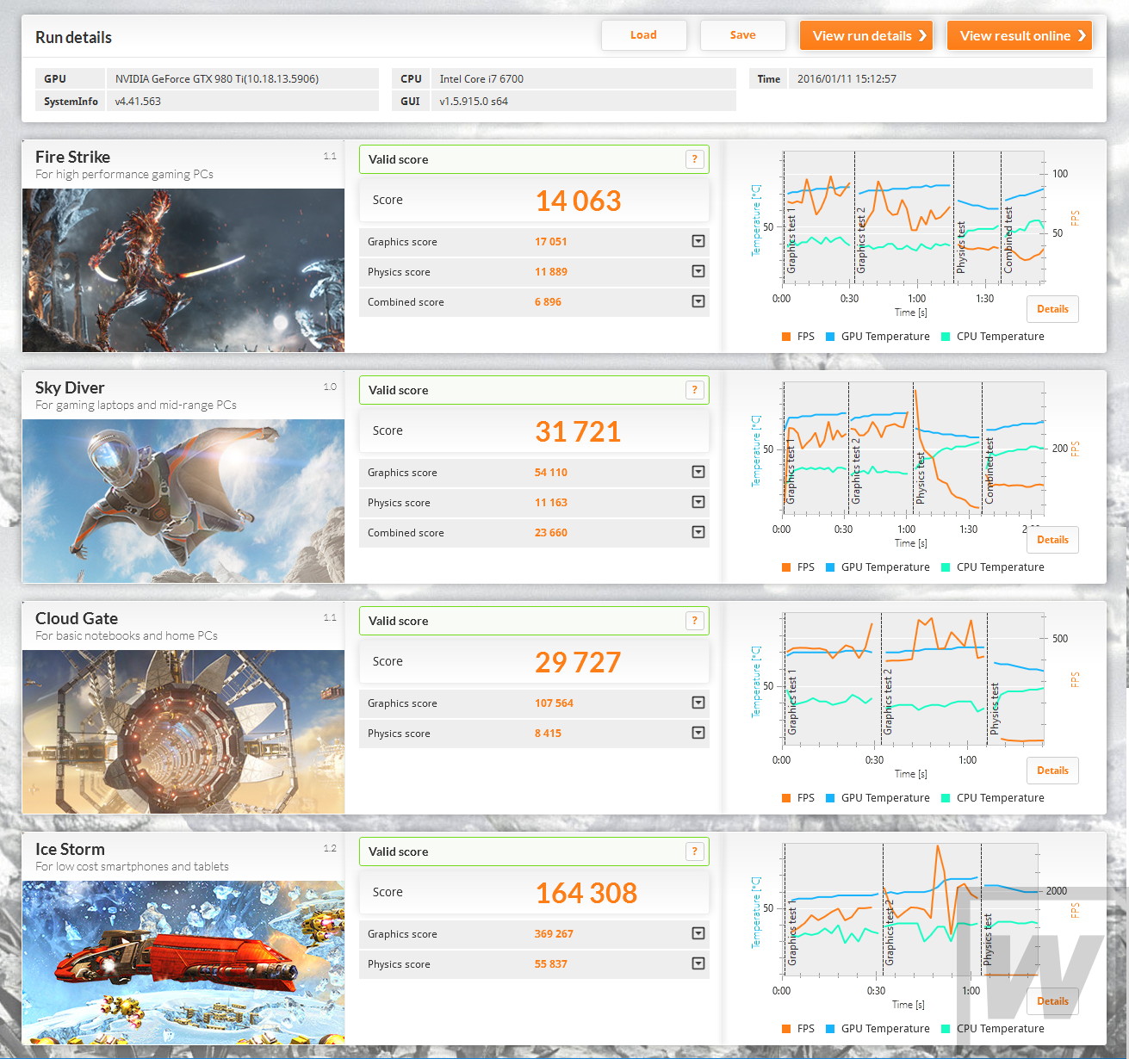The image size is (1129, 1059).
Task: Expand Fire Strike Graphics score 17 051
Action: click(698, 241)
